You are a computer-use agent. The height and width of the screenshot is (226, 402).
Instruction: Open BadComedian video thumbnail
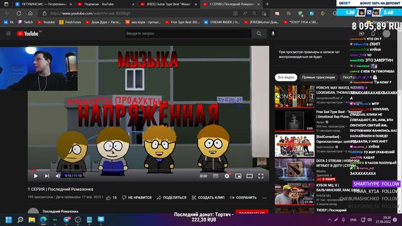click(x=295, y=145)
